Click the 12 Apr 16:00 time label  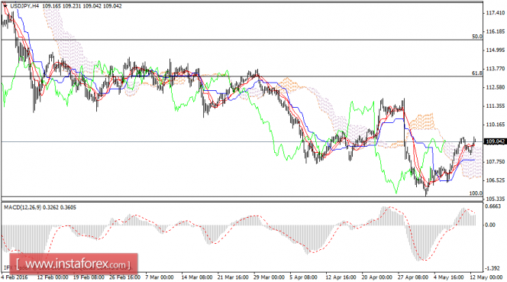pyautogui.click(x=341, y=277)
